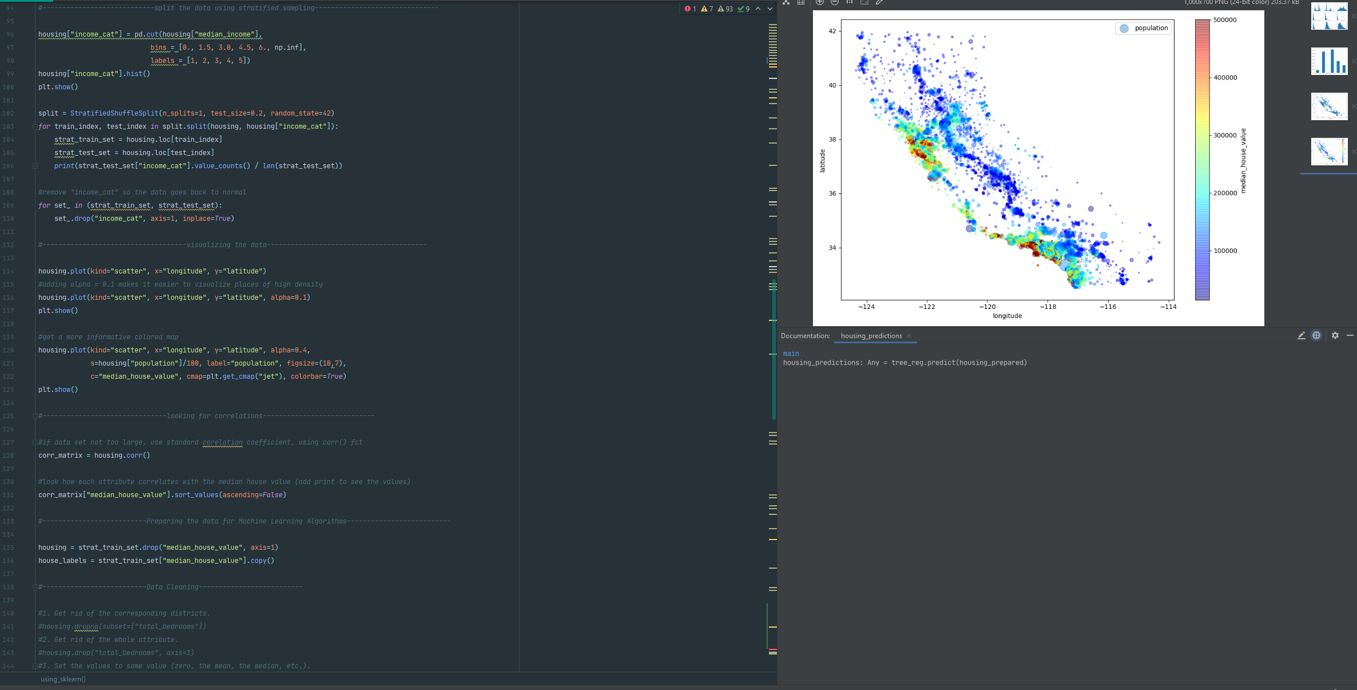
Task: Open documentation panel settings gear
Action: pyautogui.click(x=1335, y=336)
